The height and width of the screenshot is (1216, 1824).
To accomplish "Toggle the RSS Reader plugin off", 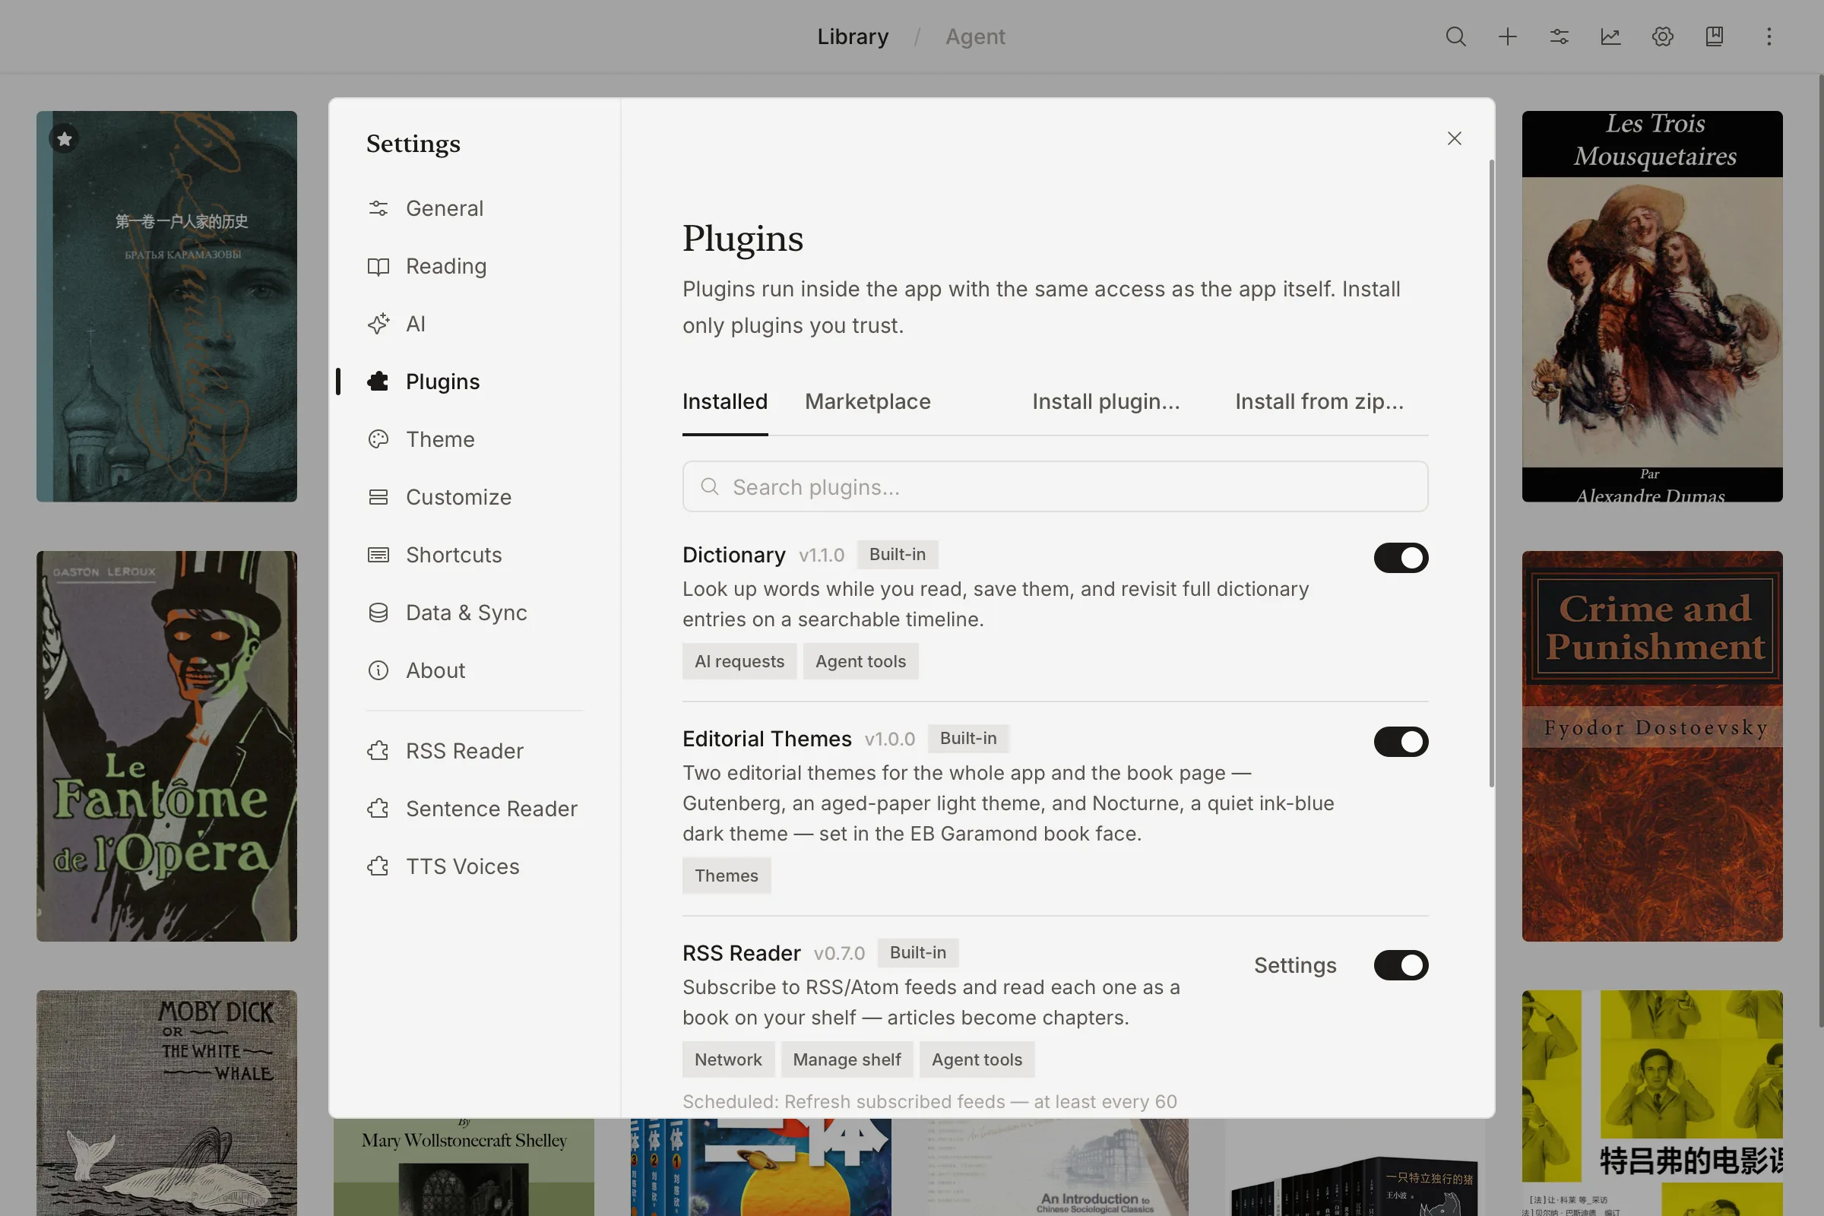I will pyautogui.click(x=1401, y=965).
